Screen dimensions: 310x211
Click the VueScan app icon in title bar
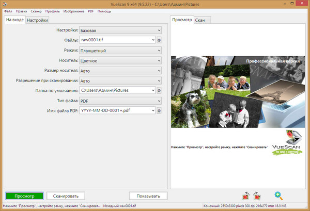pyautogui.click(x=4, y=4)
